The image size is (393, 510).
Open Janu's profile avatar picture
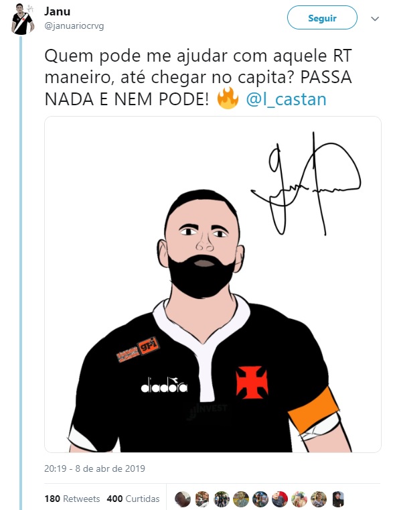coord(23,19)
